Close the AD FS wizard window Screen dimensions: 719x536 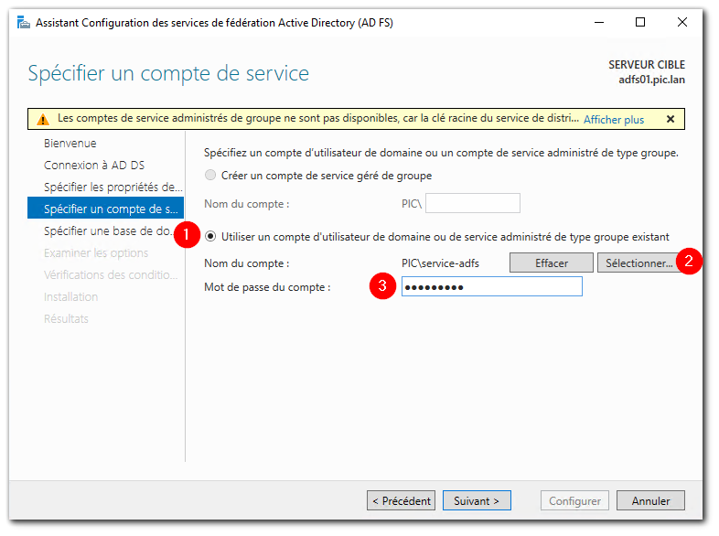[x=682, y=22]
